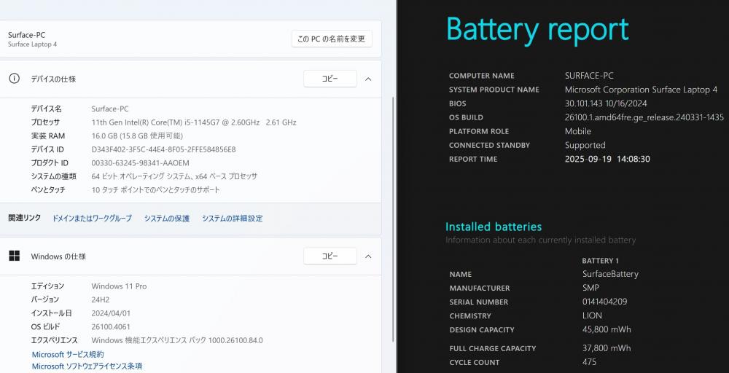The height and width of the screenshot is (373, 729).
Task: Select BIOS value 30.101.143 10/16/2024
Action: [x=606, y=103]
